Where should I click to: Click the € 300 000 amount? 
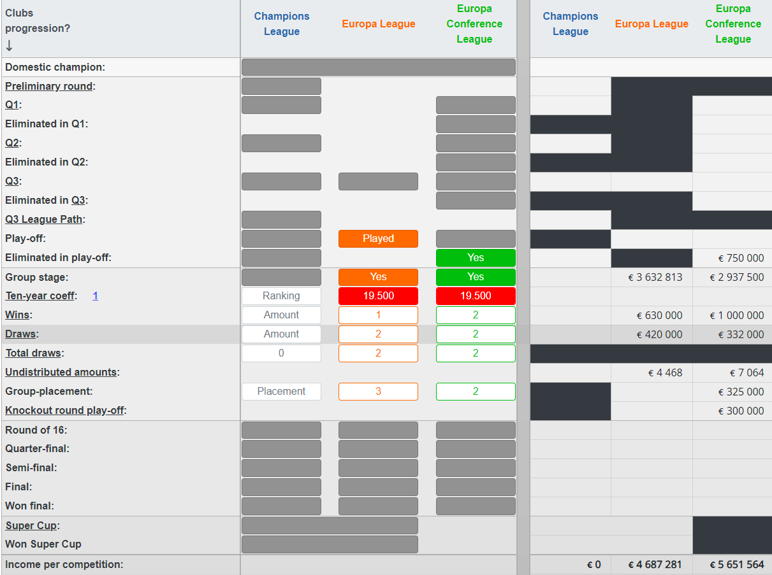click(741, 411)
